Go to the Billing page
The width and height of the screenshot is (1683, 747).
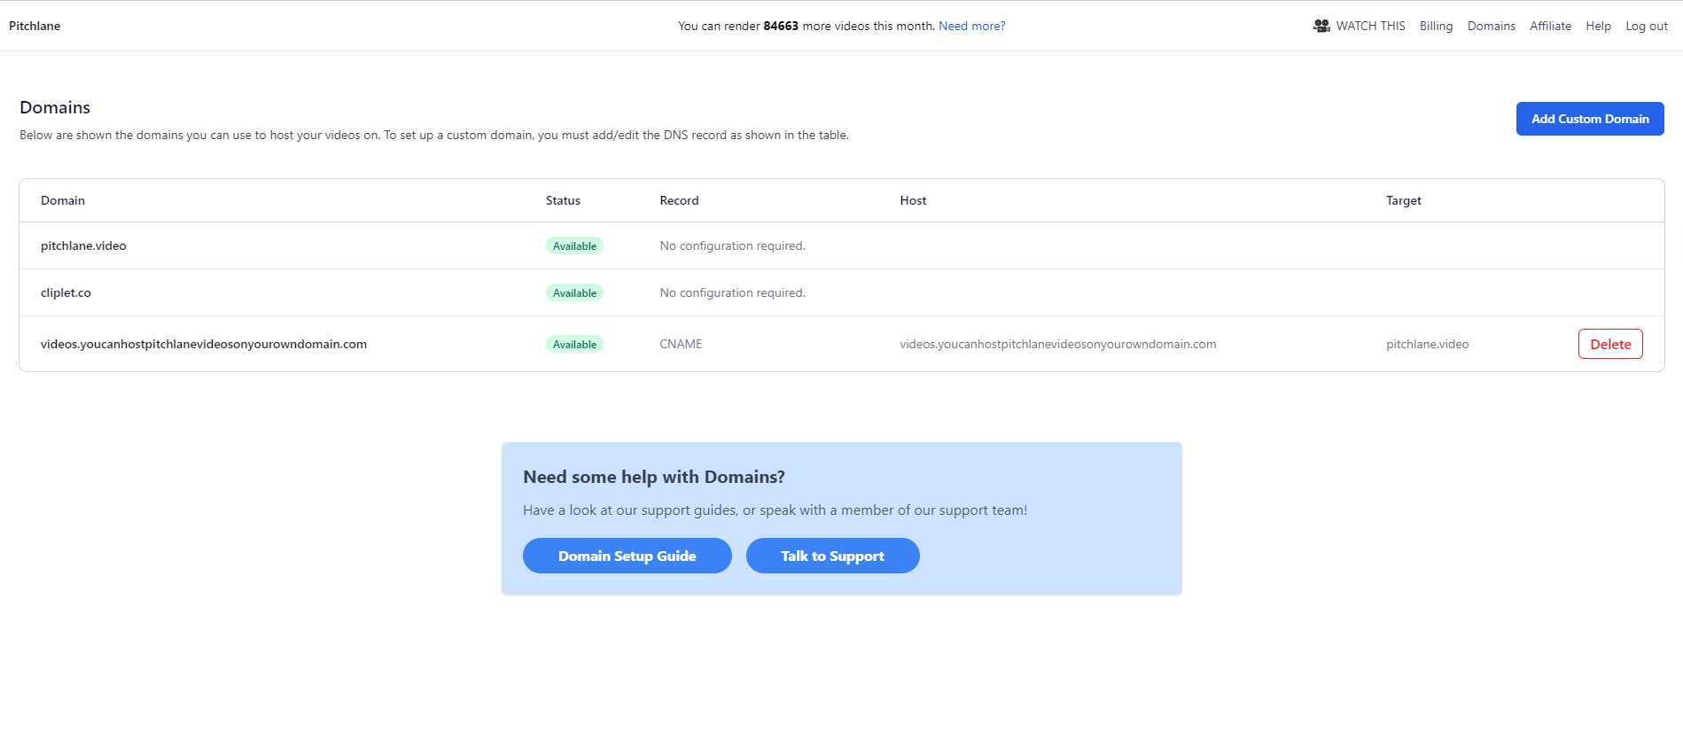(1436, 26)
